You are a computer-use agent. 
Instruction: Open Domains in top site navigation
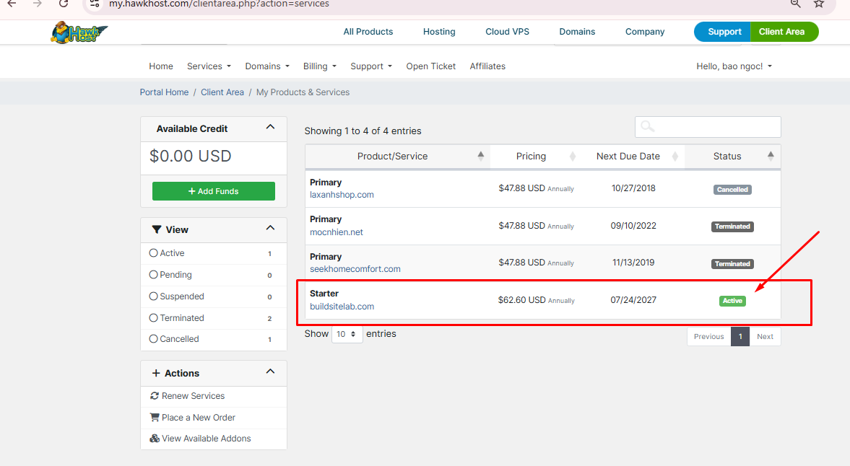(x=577, y=32)
